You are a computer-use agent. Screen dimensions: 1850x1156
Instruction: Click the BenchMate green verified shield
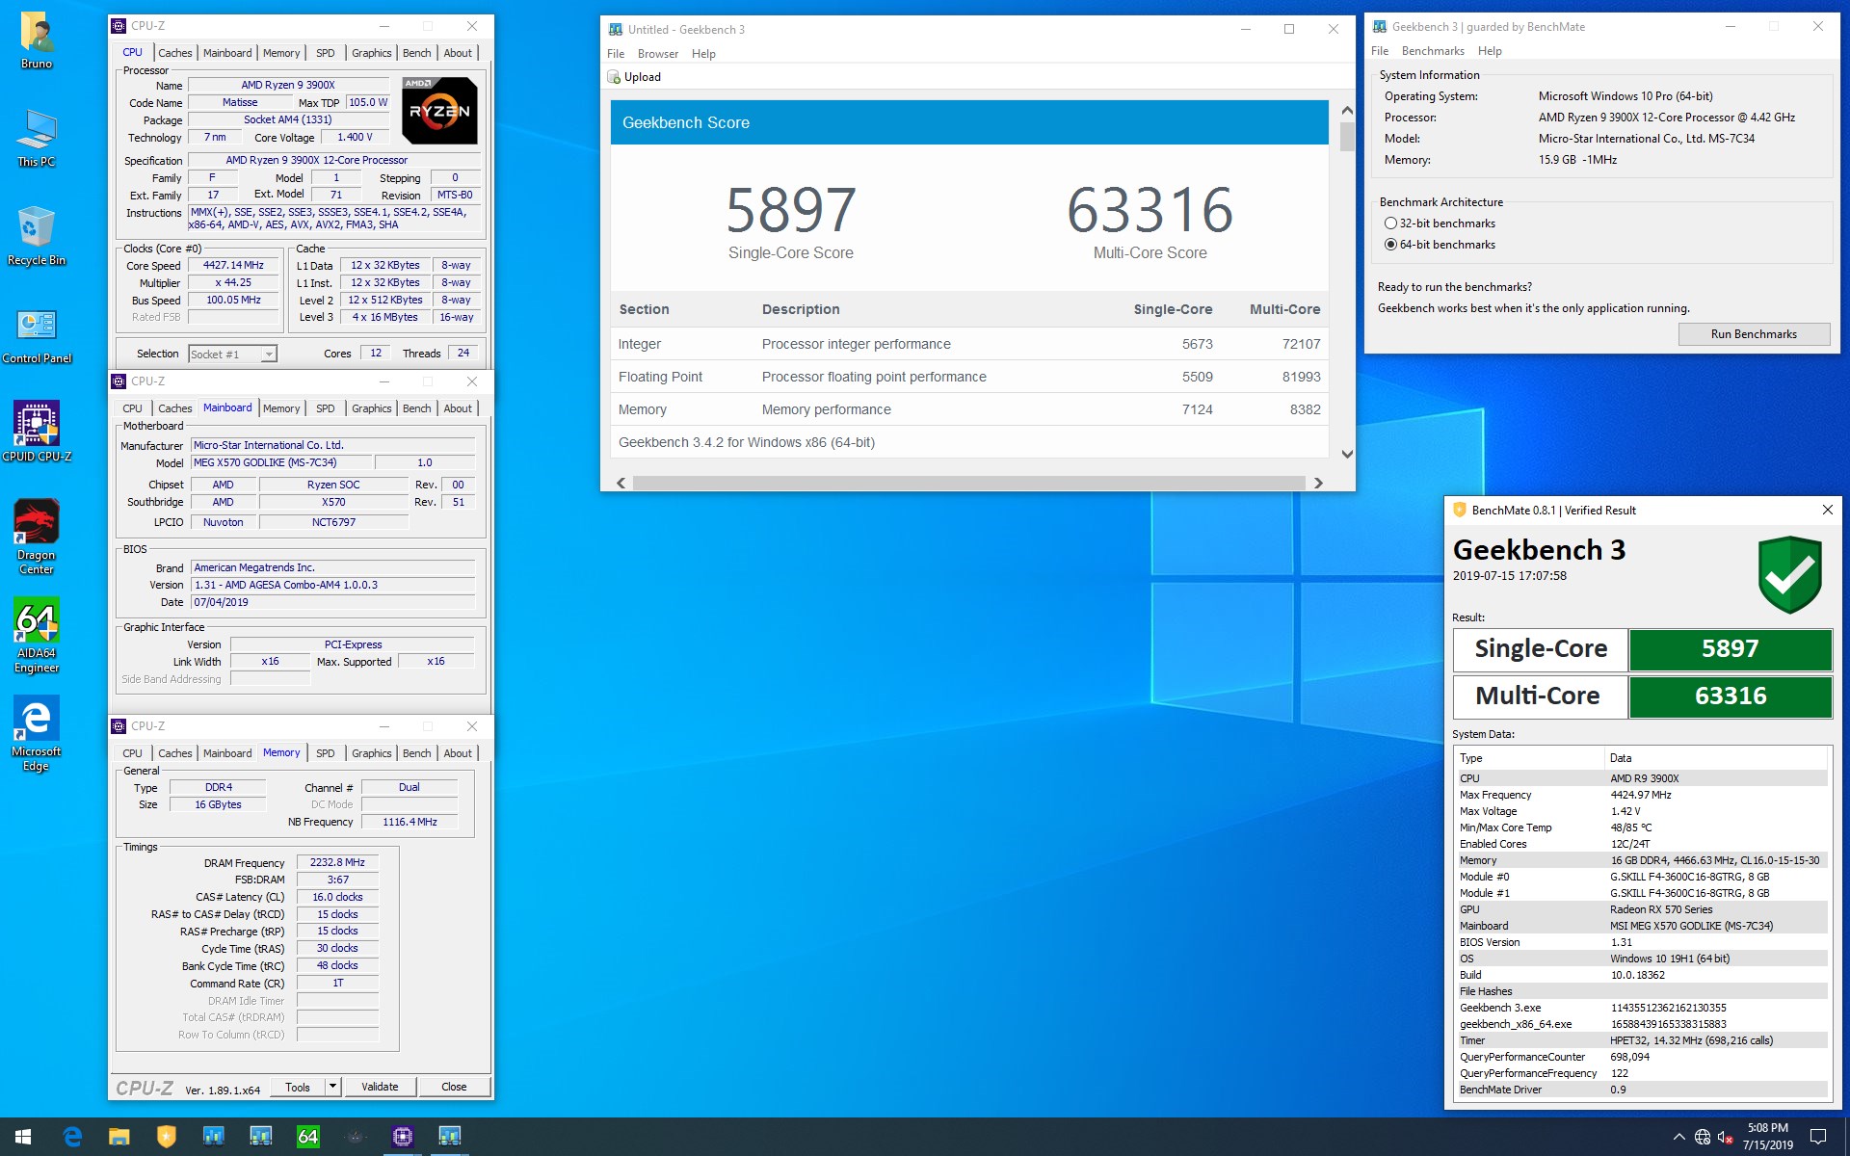1789,575
